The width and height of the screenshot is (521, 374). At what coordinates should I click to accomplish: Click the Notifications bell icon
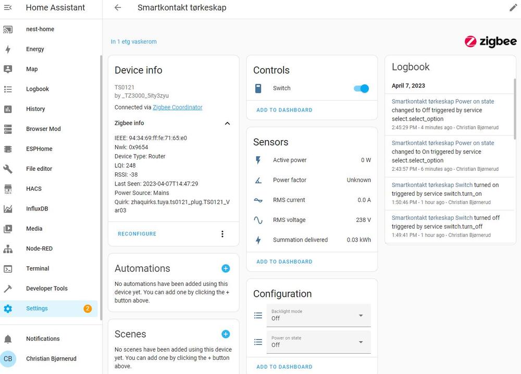pyautogui.click(x=8, y=339)
